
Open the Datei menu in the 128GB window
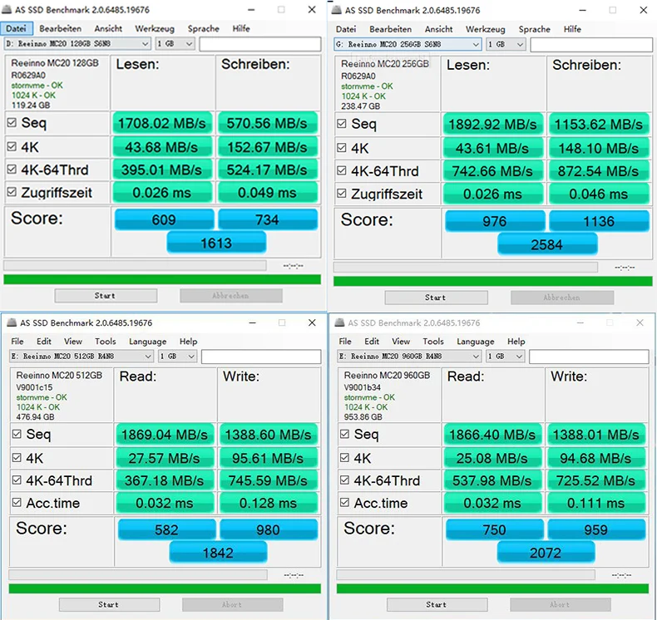pyautogui.click(x=16, y=28)
